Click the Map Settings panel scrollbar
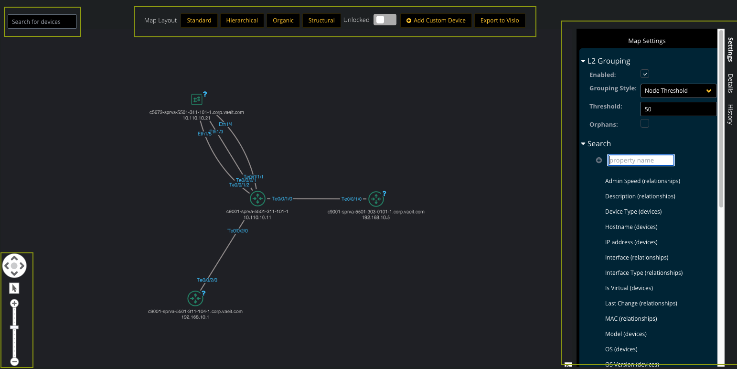 721,119
